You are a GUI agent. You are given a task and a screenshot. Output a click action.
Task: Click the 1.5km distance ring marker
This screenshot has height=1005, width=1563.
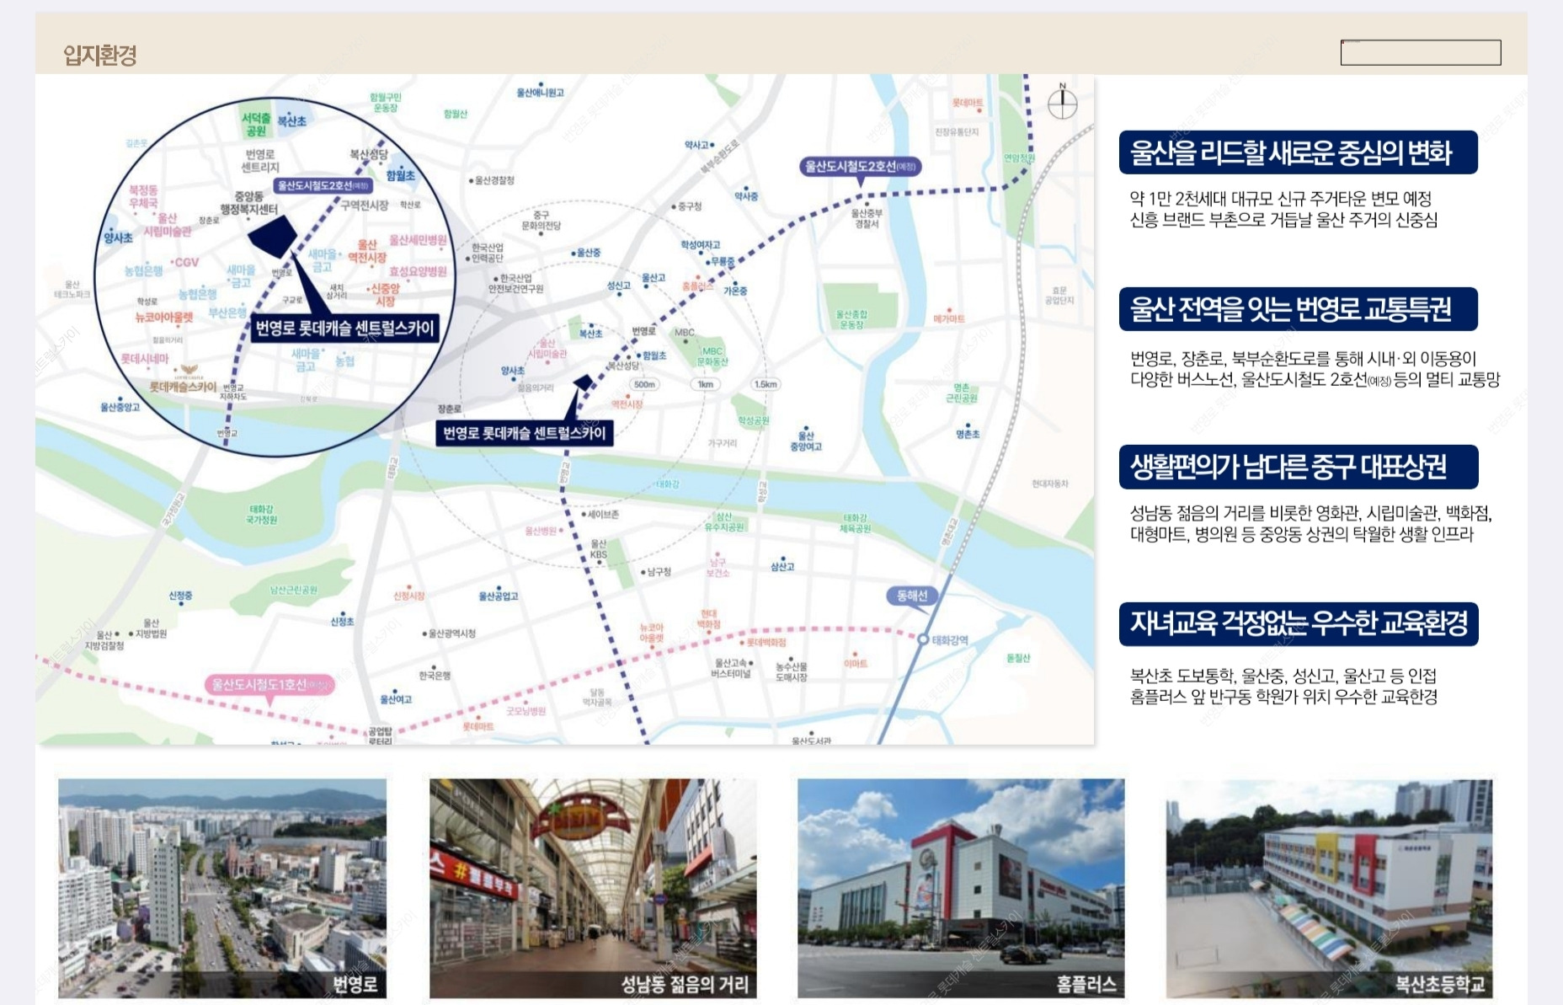pyautogui.click(x=765, y=384)
